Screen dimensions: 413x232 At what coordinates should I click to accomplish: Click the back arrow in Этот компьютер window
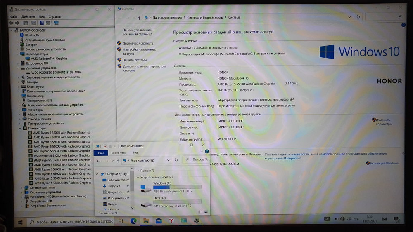99,161
